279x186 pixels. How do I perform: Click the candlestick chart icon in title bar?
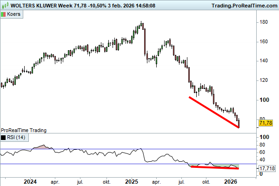(5, 5)
